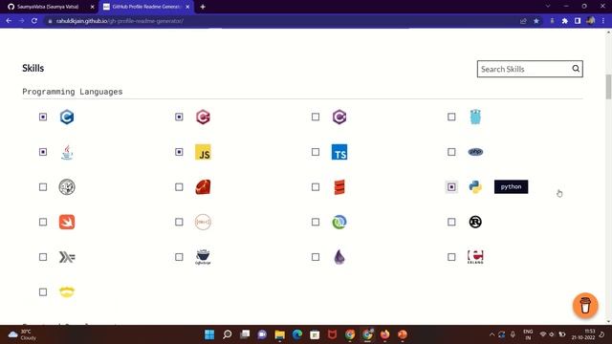This screenshot has width=612, height=344.
Task: Launch Microsoft Edge from taskbar
Action: (297, 334)
